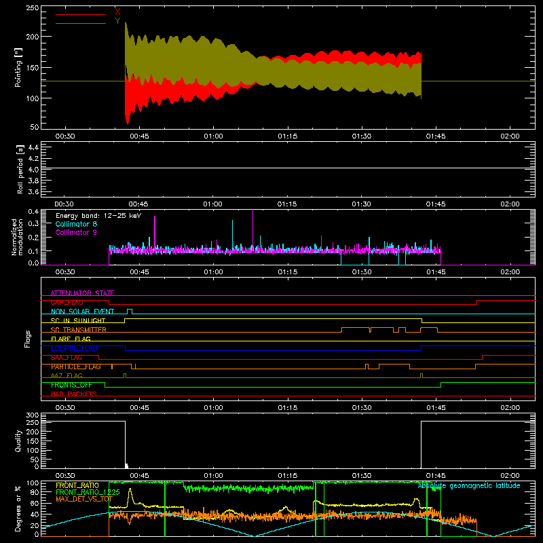Screen dimensions: 543x543
Task: Select 'Energy band: 12-25 keV' text
Action: pyautogui.click(x=98, y=216)
